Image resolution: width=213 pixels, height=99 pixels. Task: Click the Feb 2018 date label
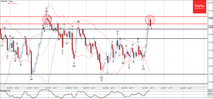69,88
